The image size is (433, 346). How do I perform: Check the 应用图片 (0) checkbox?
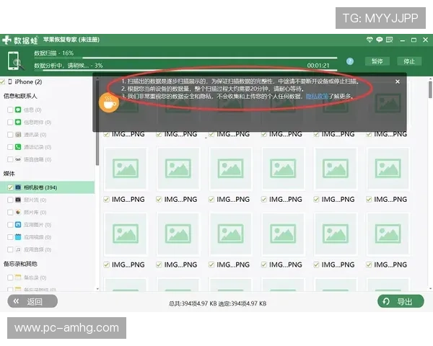[x=10, y=225]
